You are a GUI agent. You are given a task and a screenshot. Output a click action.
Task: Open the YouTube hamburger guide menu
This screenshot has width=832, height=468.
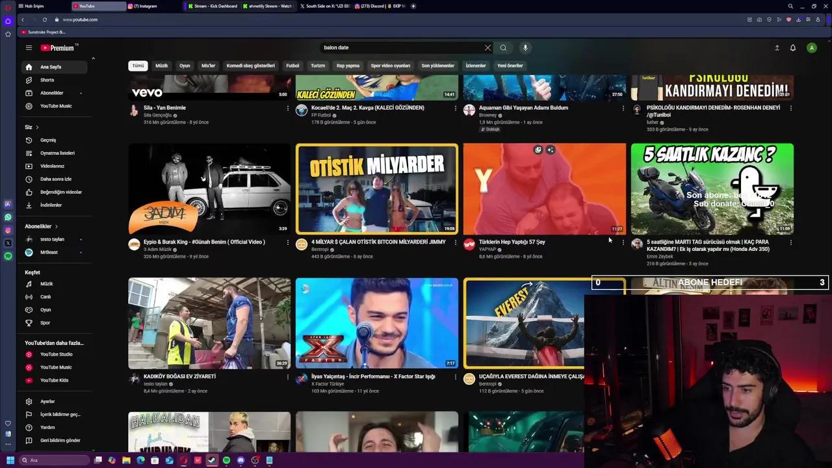click(x=29, y=47)
